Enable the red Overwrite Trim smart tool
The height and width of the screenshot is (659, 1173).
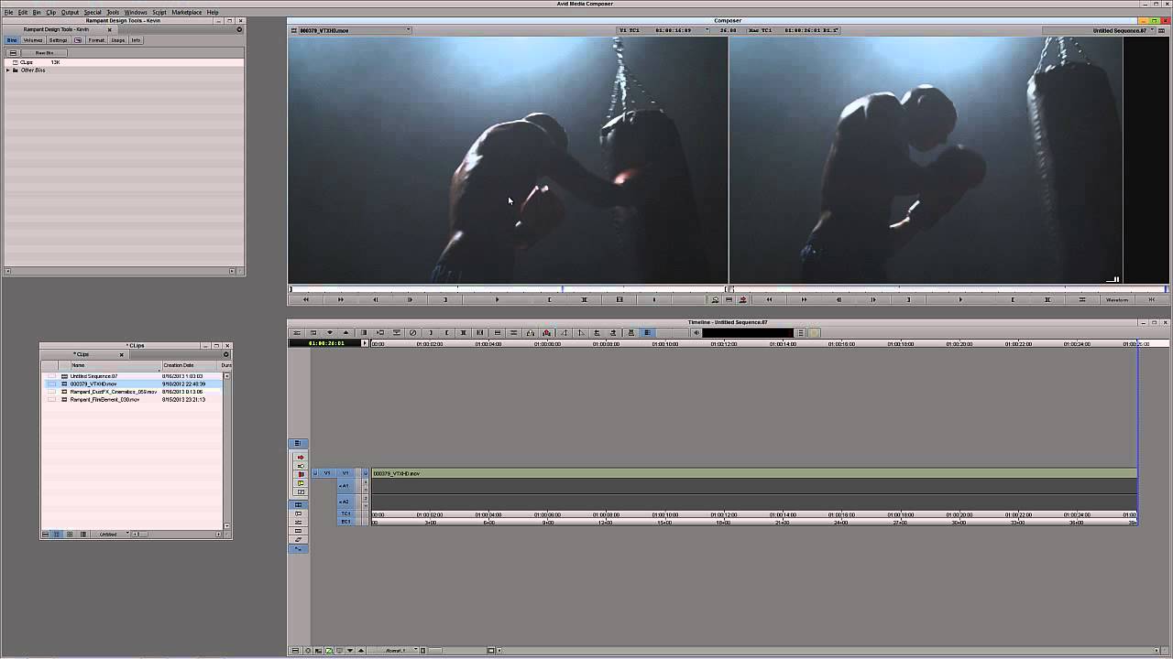click(301, 474)
